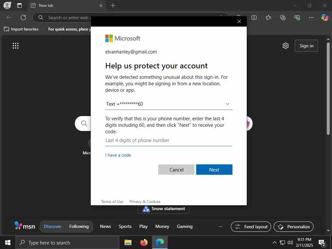The width and height of the screenshot is (332, 249).
Task: Open the Money tab
Action: (162, 226)
